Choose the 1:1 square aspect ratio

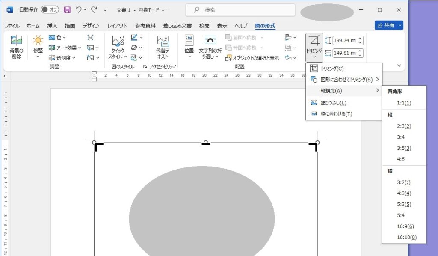pos(404,103)
